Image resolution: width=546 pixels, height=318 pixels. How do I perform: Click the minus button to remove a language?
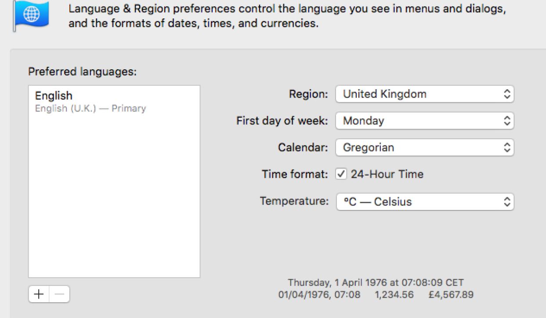[59, 294]
